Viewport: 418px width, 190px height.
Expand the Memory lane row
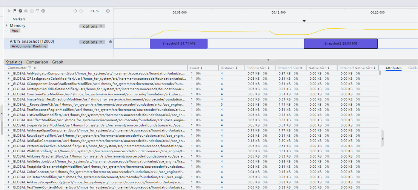6,25
